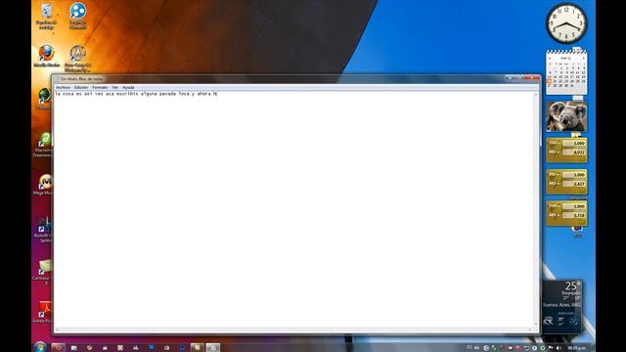Image resolution: width=626 pixels, height=352 pixels.
Task: Click the Windows Explorer folder taskbar icon
Action: pyautogui.click(x=74, y=348)
